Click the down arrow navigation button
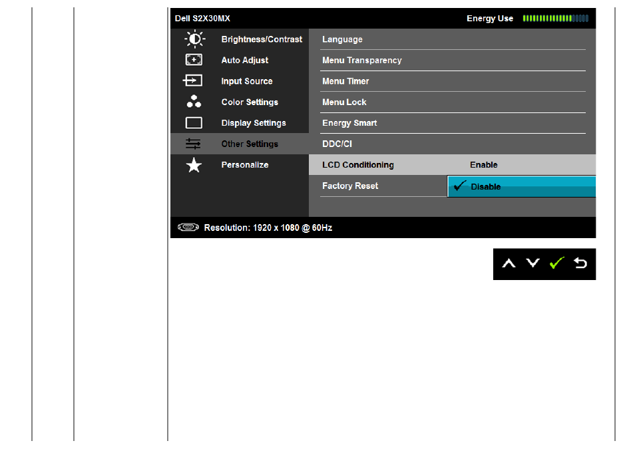 [x=532, y=263]
